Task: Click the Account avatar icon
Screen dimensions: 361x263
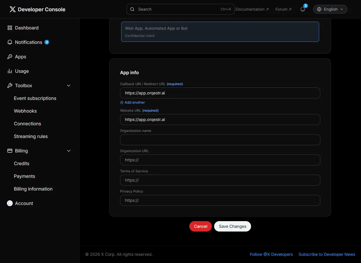Action: coord(10,203)
